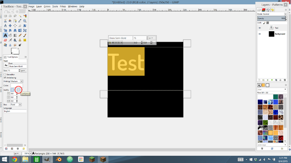
Task: Anchor the floating layer
Action: [x=281, y=80]
